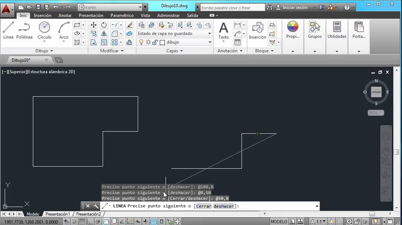402x225 pixels.
Task: Click the Offset (Desfase) tool icon
Action: (129, 42)
